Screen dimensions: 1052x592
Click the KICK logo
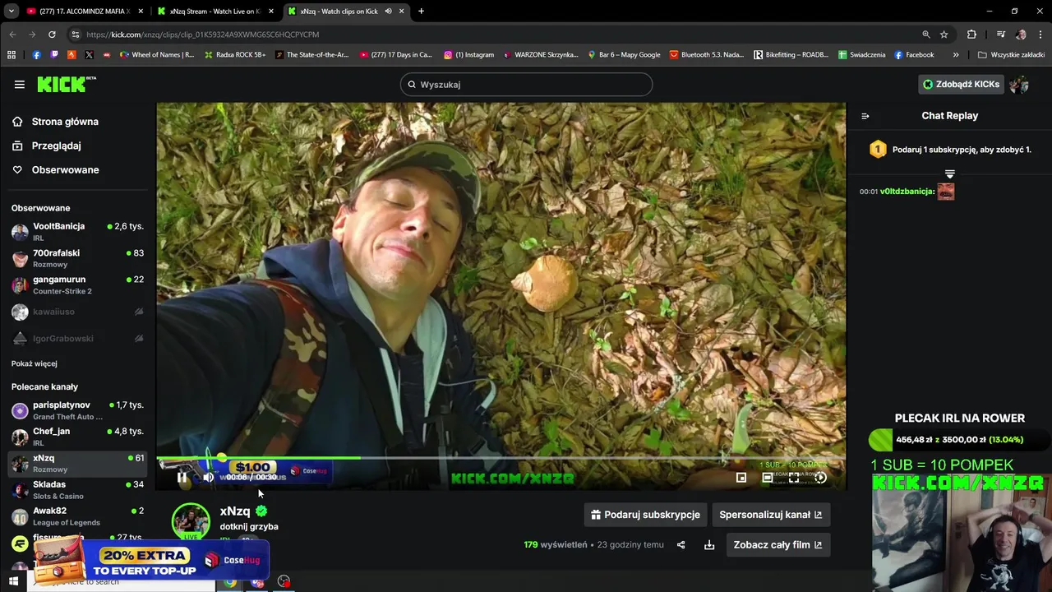(66, 84)
